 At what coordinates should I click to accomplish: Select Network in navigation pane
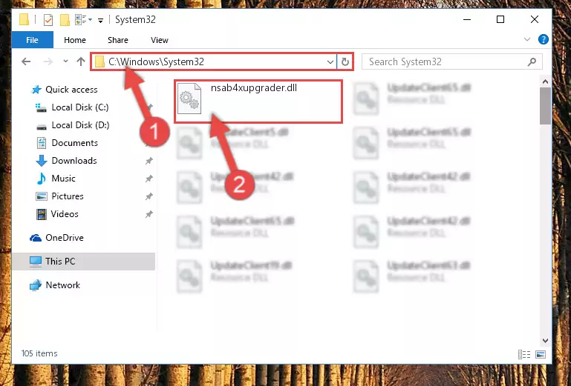coord(62,285)
